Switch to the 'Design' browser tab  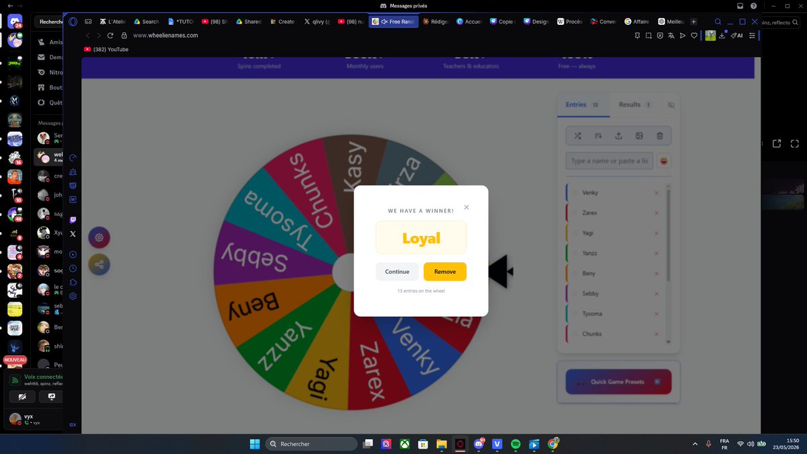pyautogui.click(x=536, y=22)
